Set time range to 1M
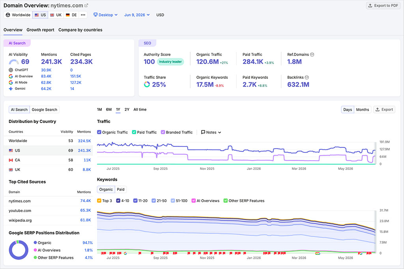404x269 pixels. pos(99,109)
